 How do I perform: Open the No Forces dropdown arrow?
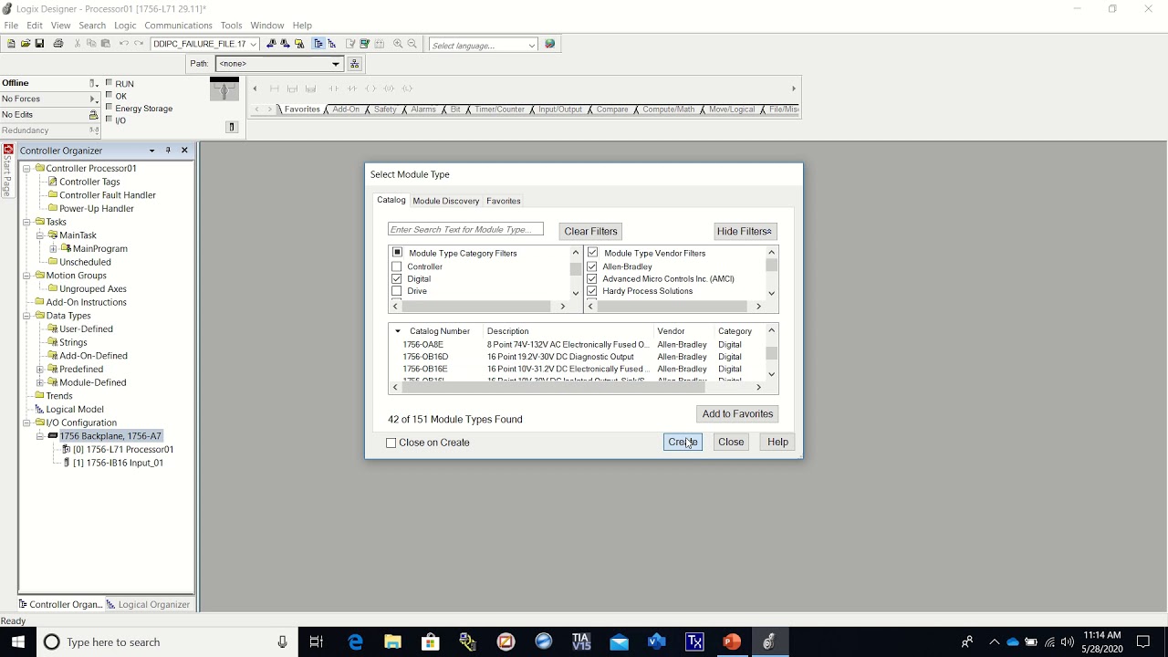[x=93, y=99]
